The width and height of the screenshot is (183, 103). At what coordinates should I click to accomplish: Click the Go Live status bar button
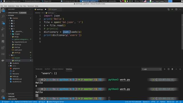click(x=171, y=102)
